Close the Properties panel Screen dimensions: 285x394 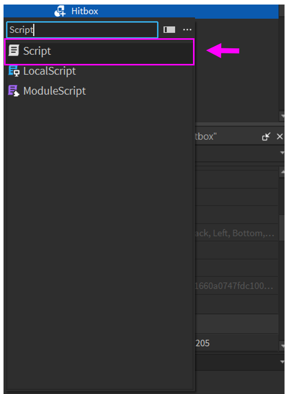[x=279, y=136]
